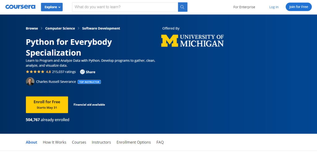Jump to the FAQ tab
Viewport: 317px width, 153px height.
(x=160, y=142)
